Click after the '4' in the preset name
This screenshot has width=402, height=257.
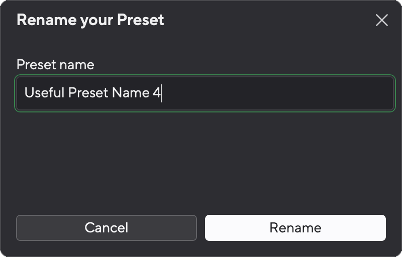click(161, 93)
